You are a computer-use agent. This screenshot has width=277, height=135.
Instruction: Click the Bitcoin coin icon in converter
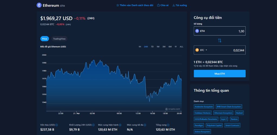(197, 50)
